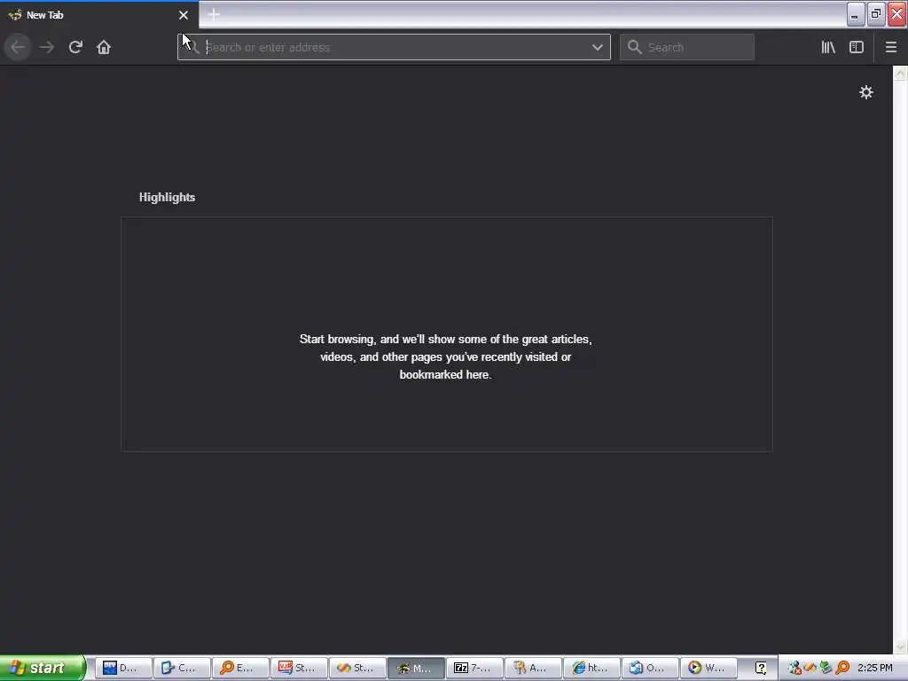Open a new tab with plus button
Viewport: 908px width, 681px height.
[x=214, y=14]
